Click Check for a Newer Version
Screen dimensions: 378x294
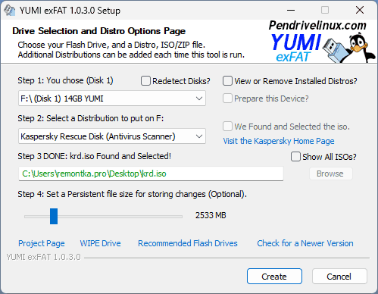[x=305, y=243]
